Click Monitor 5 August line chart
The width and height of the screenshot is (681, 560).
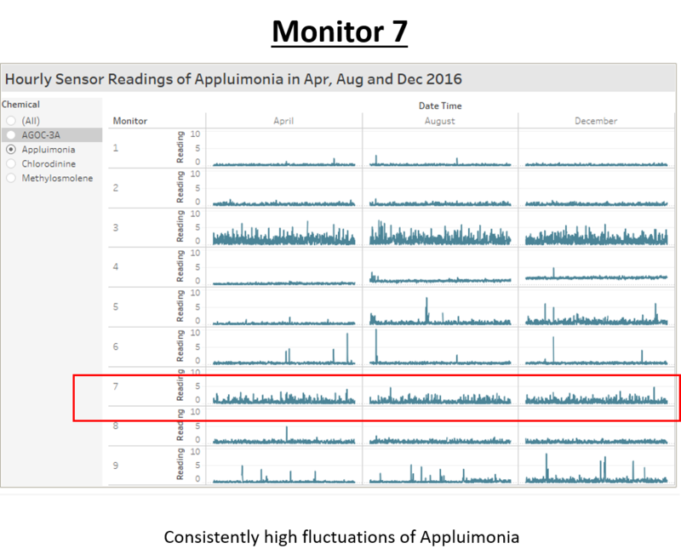pyautogui.click(x=440, y=307)
